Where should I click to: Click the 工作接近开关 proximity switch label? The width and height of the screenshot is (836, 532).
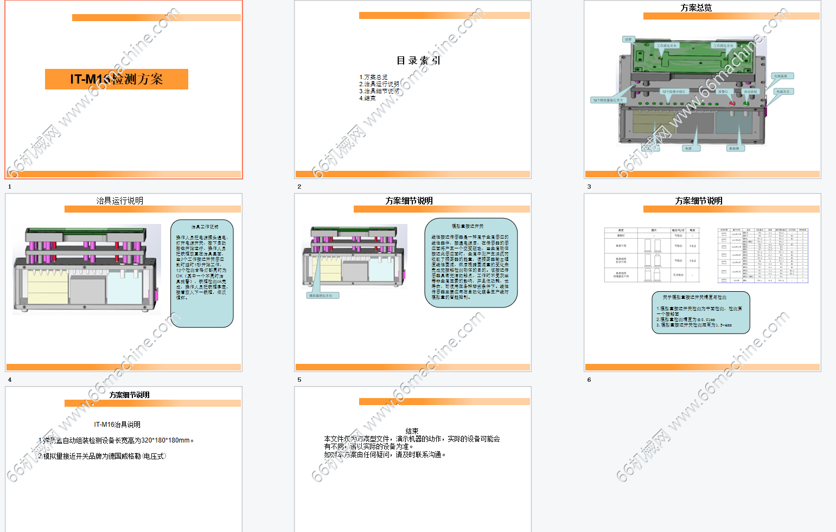[x=667, y=45]
